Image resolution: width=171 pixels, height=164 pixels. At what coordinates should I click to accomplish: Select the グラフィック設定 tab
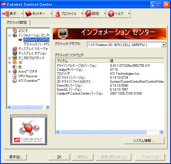pyautogui.click(x=17, y=22)
